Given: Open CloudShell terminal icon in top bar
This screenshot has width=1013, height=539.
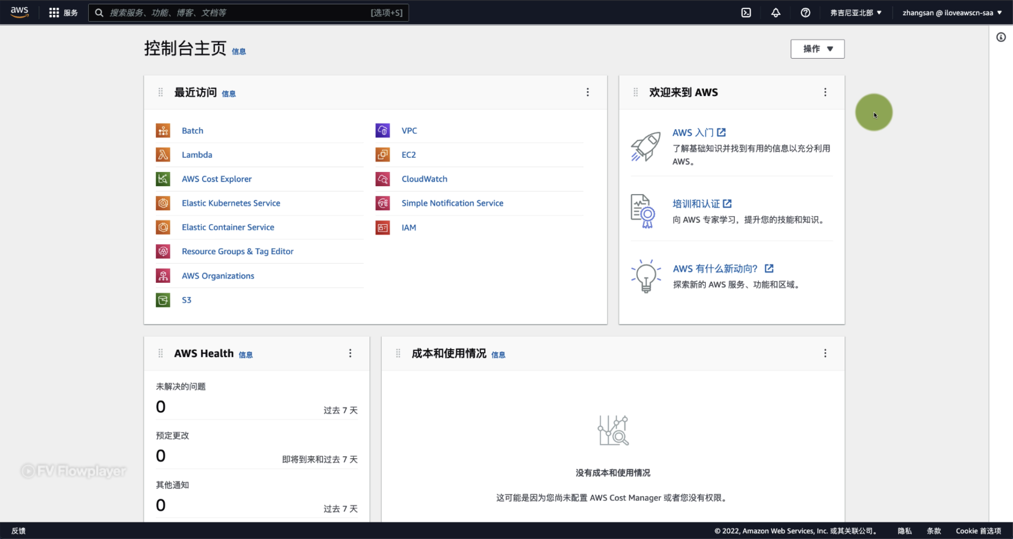Looking at the screenshot, I should pyautogui.click(x=746, y=13).
